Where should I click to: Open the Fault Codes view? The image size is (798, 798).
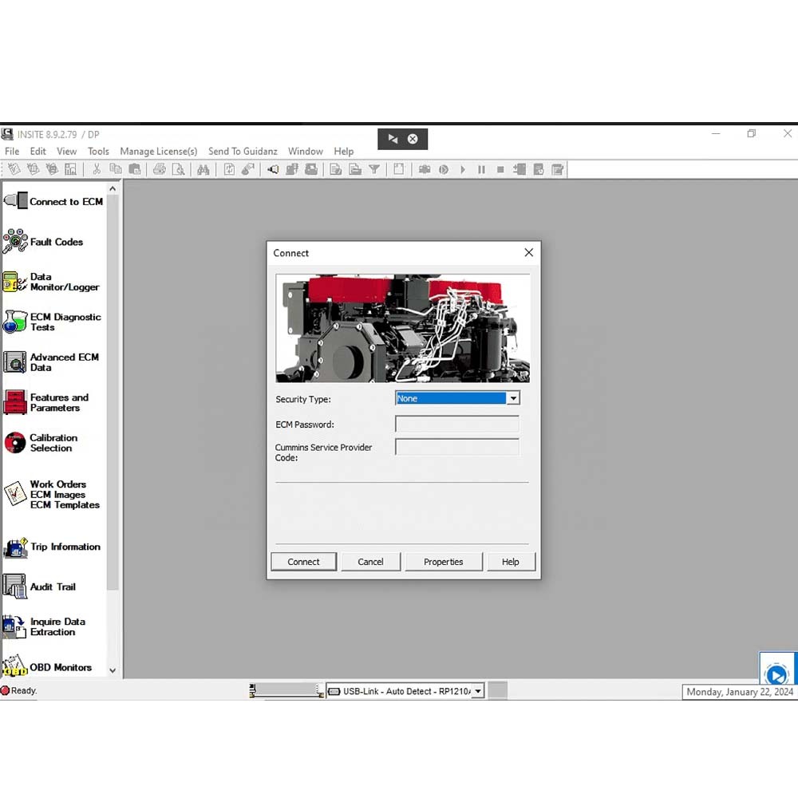[x=43, y=241]
